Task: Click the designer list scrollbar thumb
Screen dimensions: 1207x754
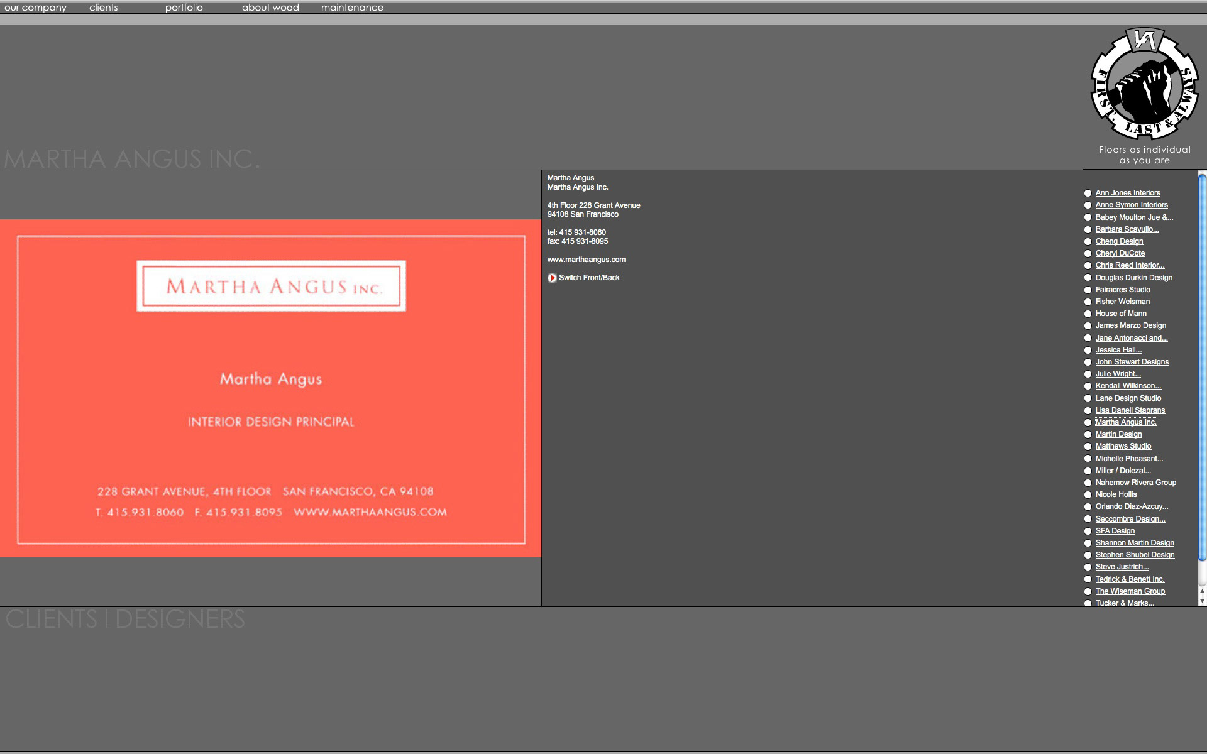Action: tap(1202, 368)
